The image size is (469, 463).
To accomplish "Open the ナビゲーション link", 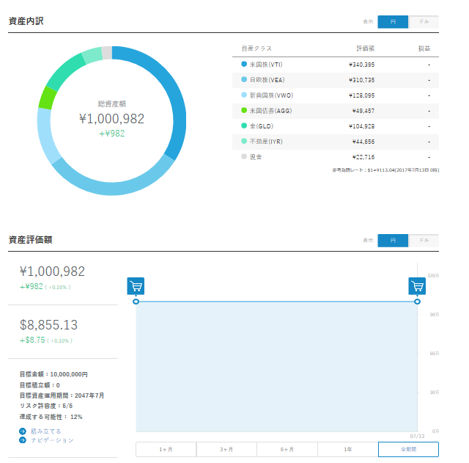I will tap(52, 440).
